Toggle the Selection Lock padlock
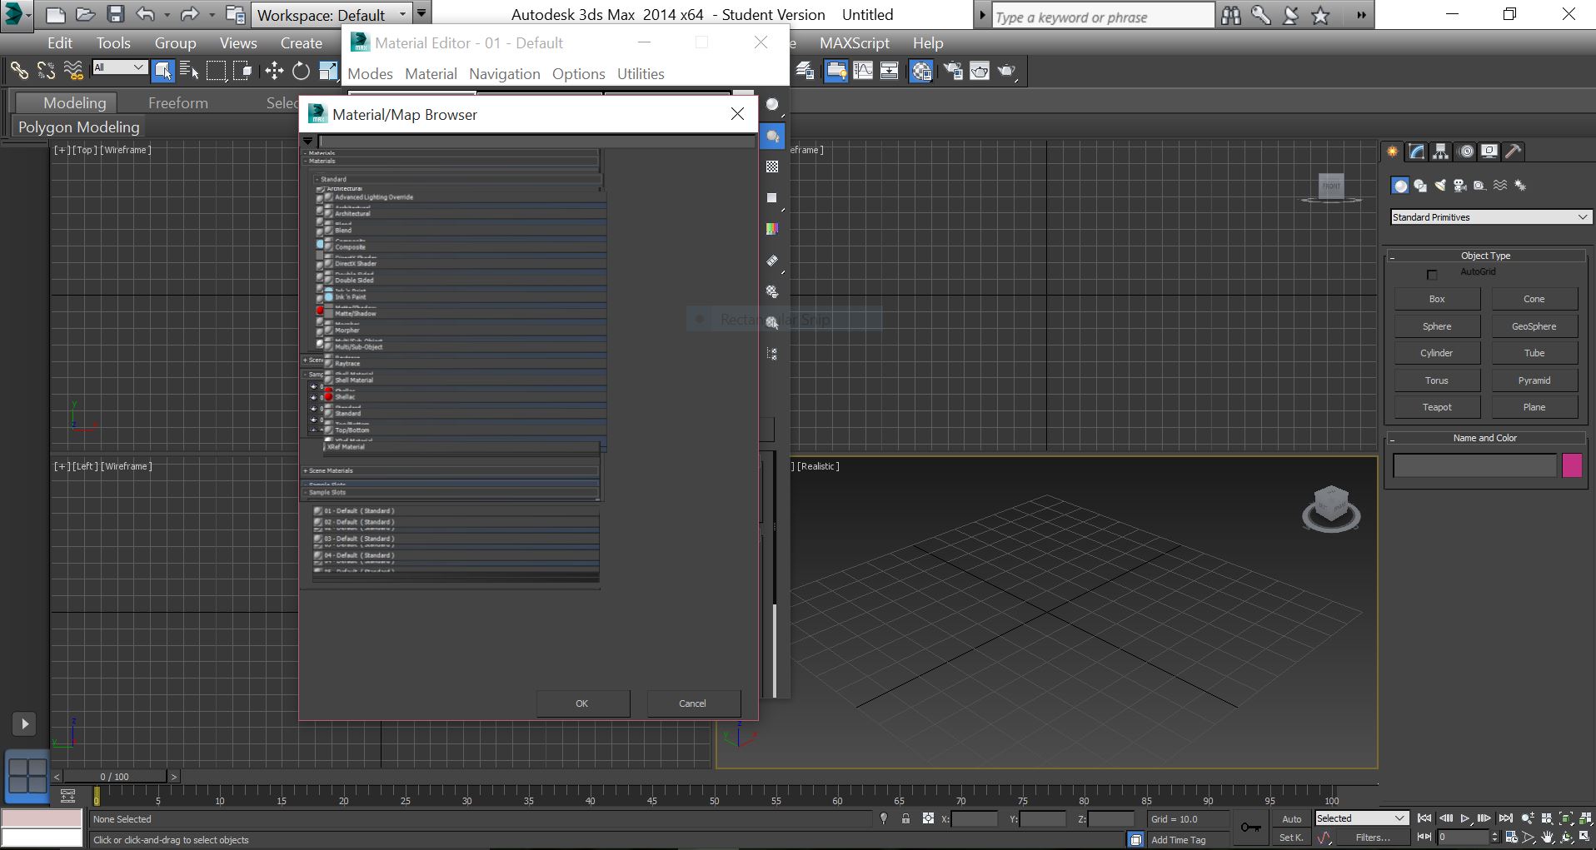Image resolution: width=1596 pixels, height=850 pixels. 905,819
